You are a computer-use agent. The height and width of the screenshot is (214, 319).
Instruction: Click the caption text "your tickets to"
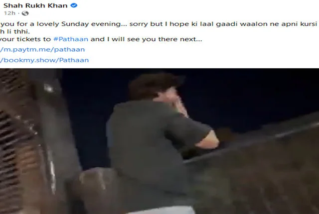[x=25, y=39]
